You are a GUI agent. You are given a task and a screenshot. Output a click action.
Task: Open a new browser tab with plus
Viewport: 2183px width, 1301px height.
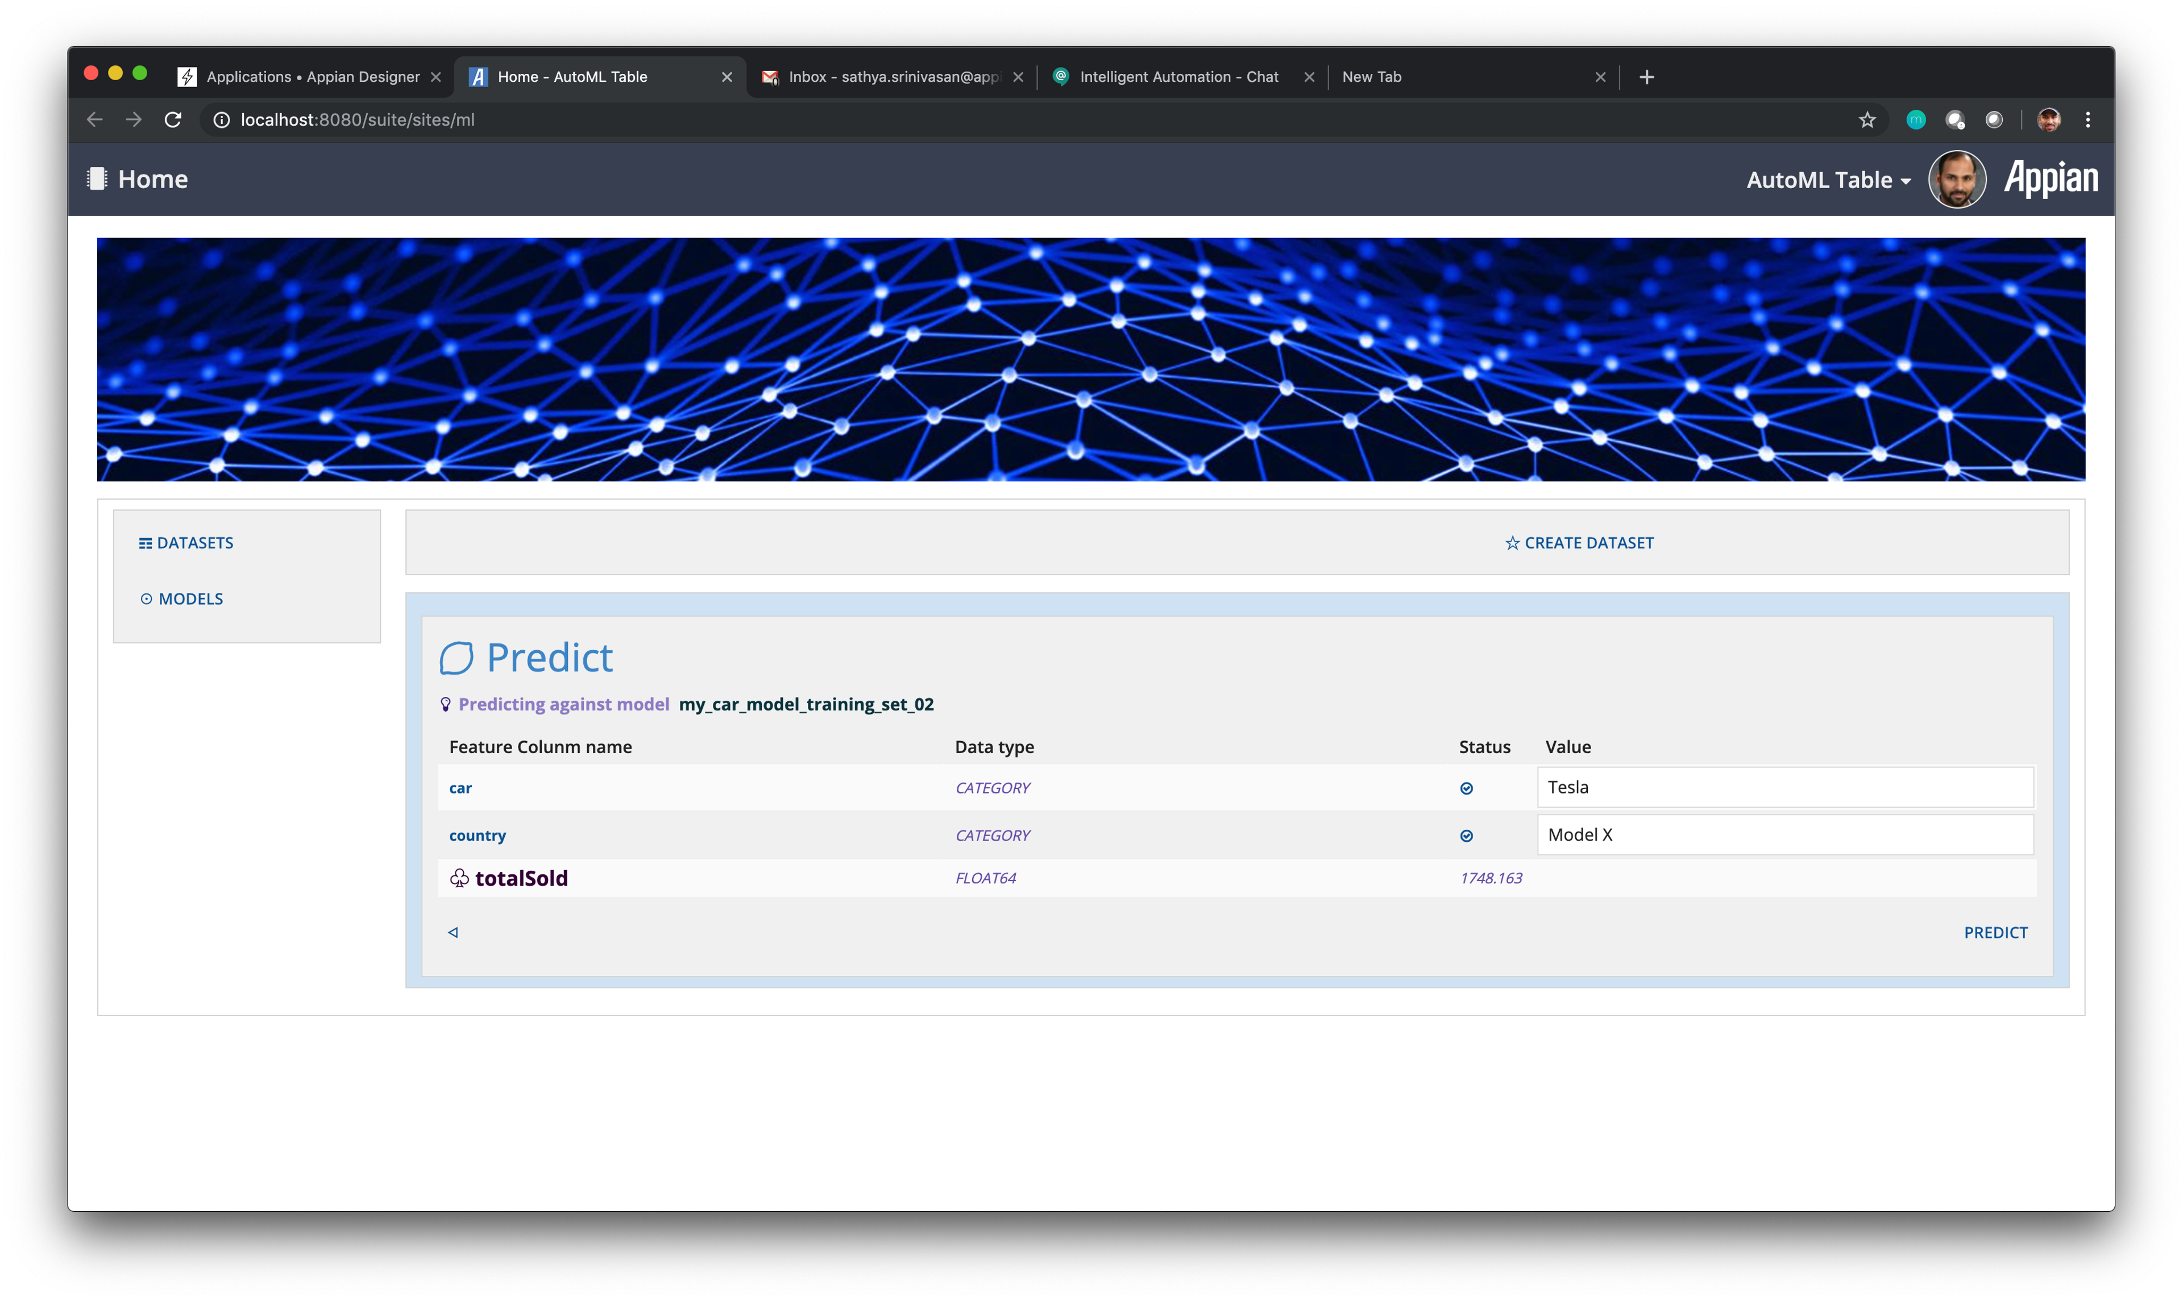coord(1646,77)
